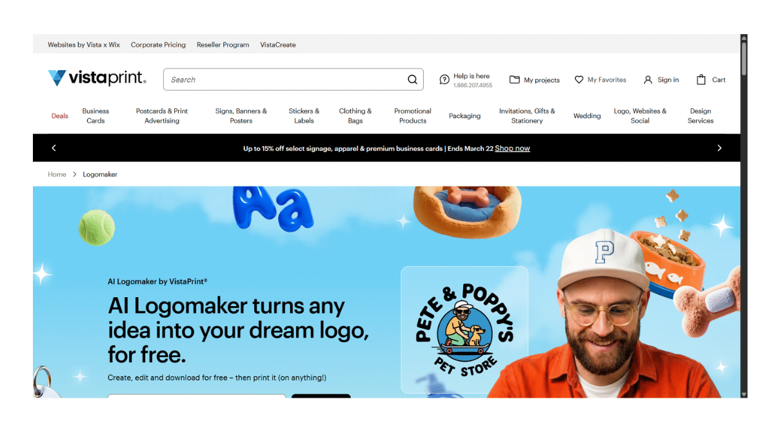Click the page vertical scrollbar
774x435 pixels.
tap(744, 216)
